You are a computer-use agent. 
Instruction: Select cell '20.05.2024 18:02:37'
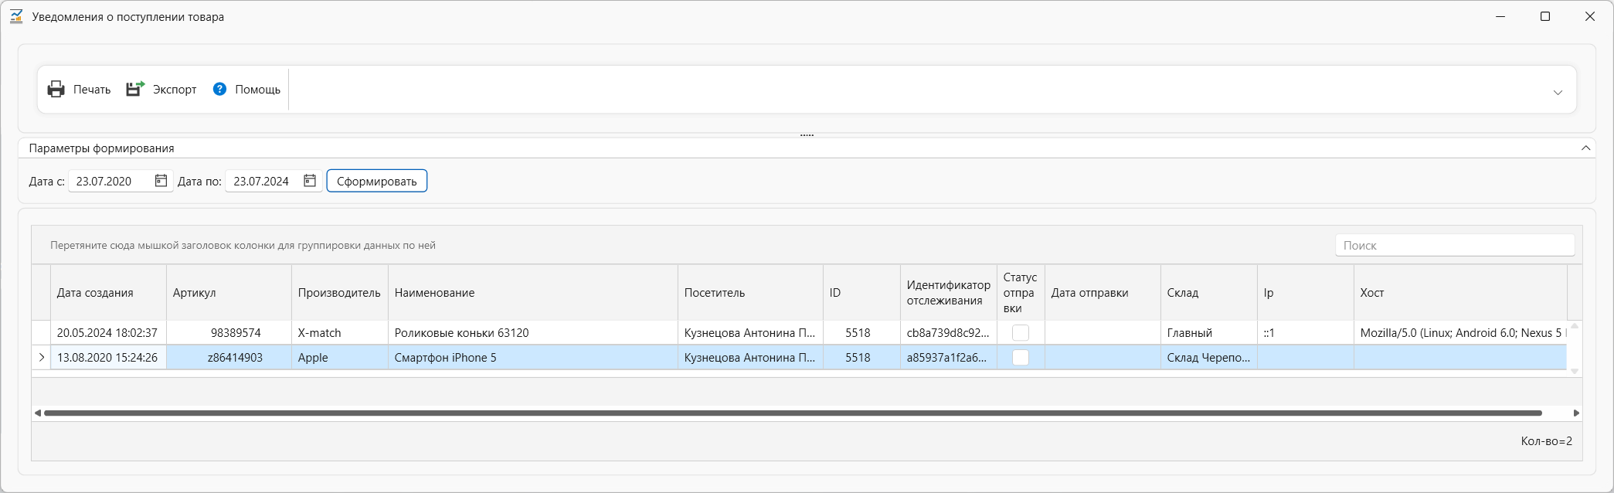coord(108,333)
